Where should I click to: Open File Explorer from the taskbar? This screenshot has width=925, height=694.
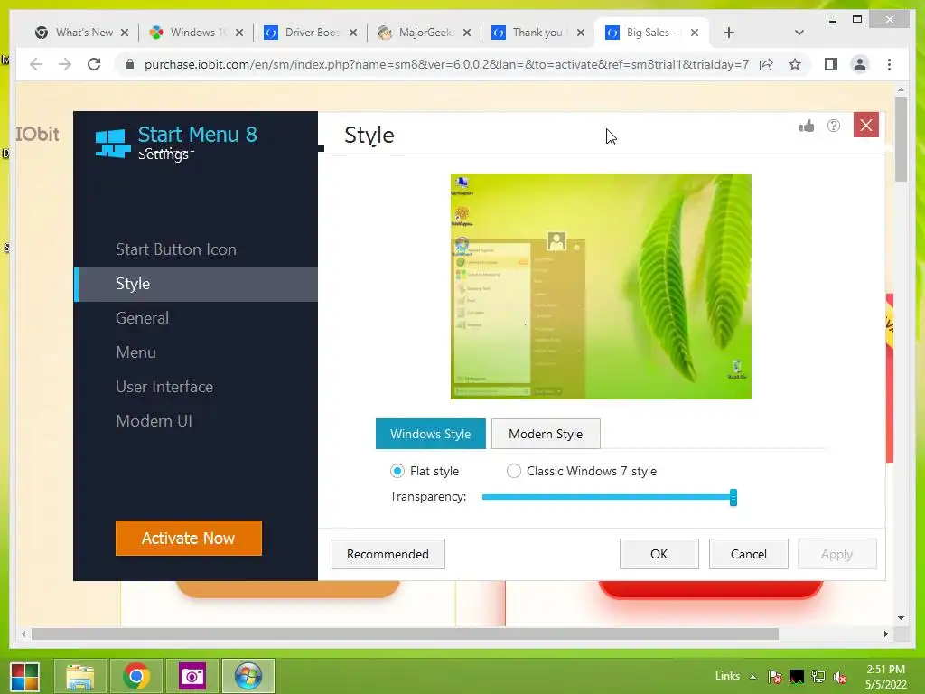80,676
